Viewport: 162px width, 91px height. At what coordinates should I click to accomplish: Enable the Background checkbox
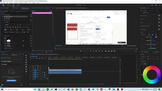tap(5, 43)
